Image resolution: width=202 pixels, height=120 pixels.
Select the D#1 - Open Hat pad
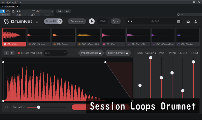click(89, 37)
